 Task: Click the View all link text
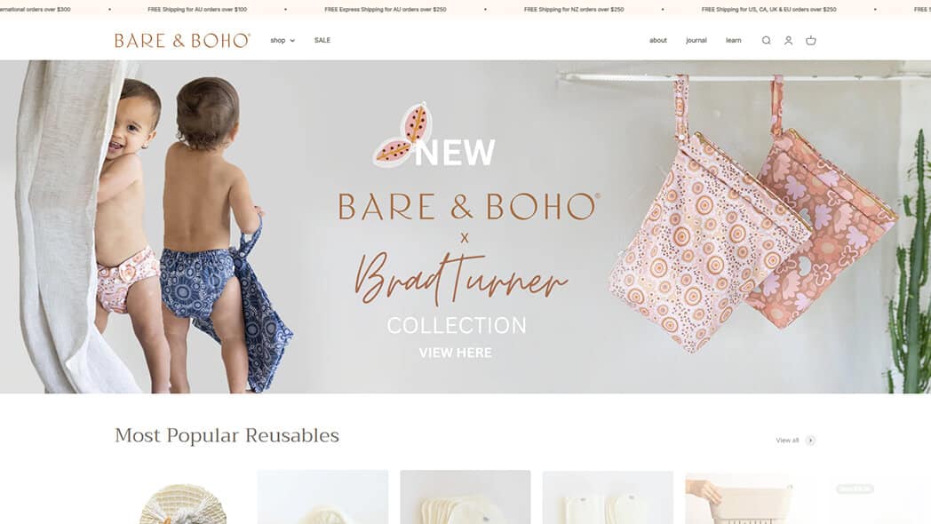pyautogui.click(x=787, y=441)
